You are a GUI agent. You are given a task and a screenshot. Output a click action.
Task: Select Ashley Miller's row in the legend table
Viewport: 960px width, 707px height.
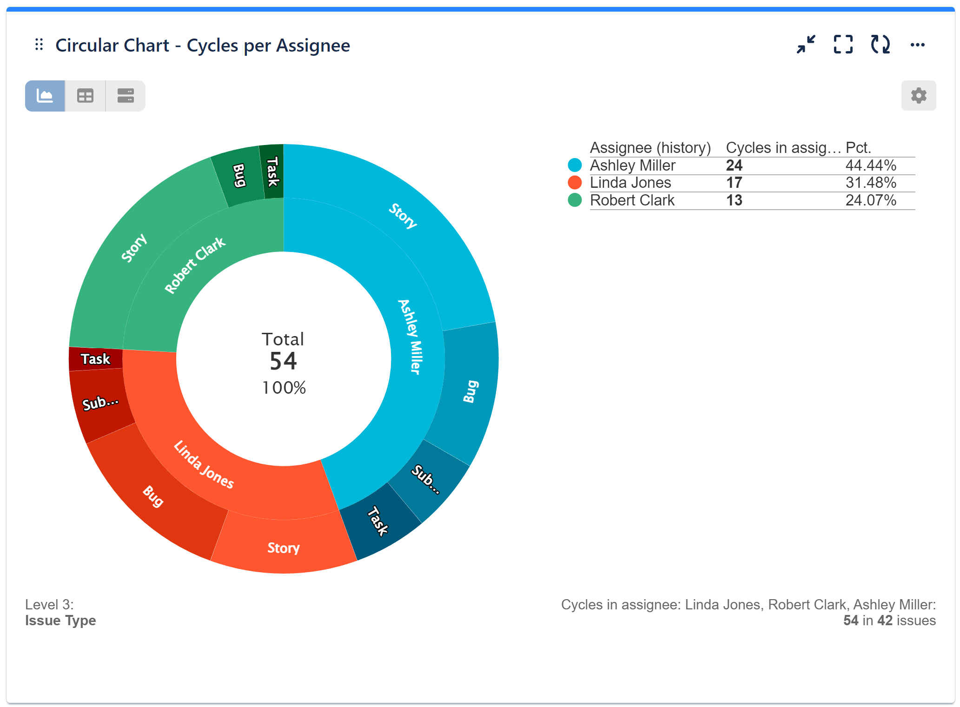click(x=632, y=165)
